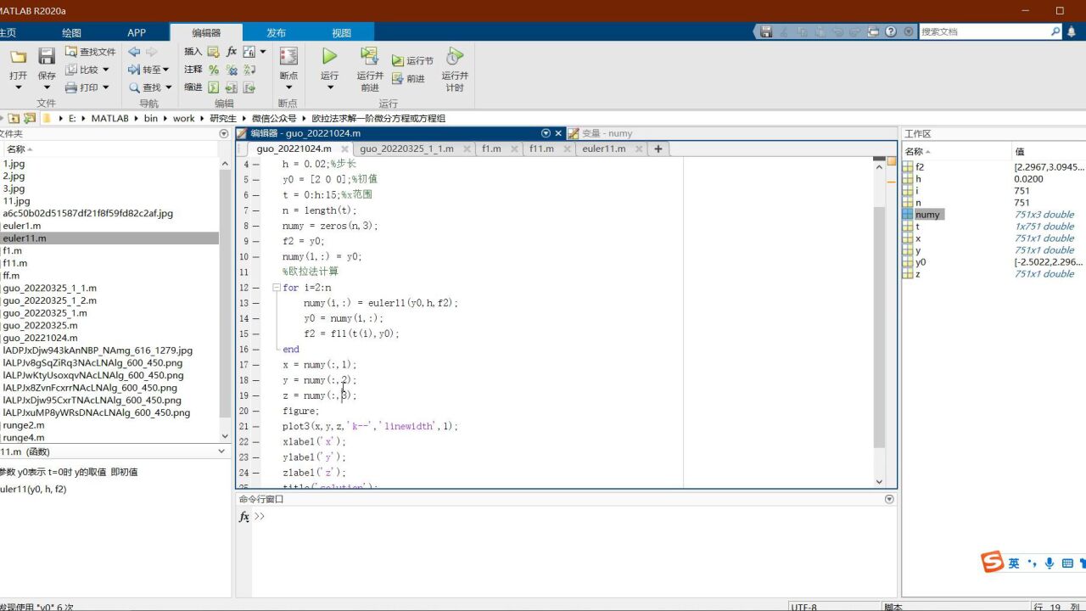Switch to the euler11.m editor tab
Image resolution: width=1086 pixels, height=611 pixels.
pyautogui.click(x=603, y=149)
